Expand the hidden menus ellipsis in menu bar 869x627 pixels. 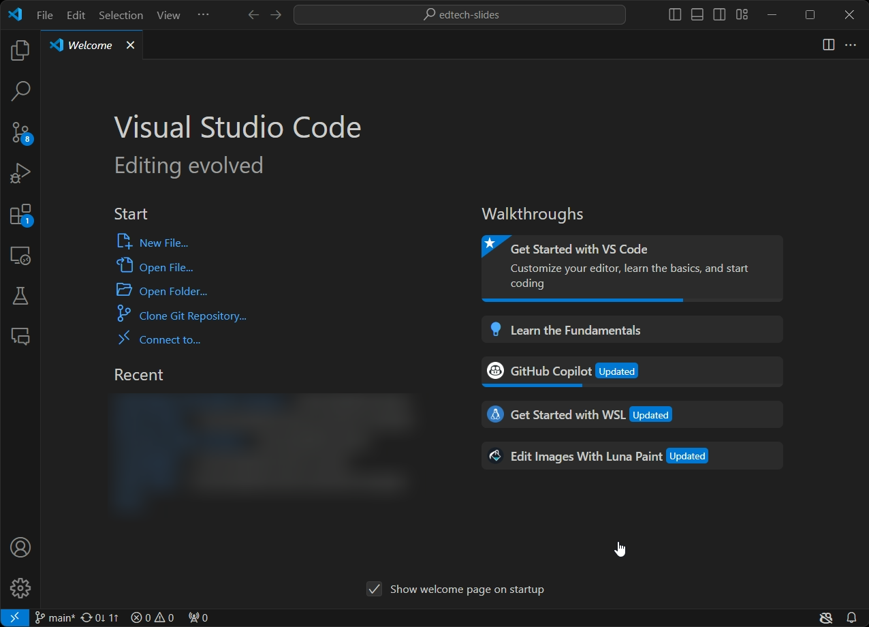[203, 15]
